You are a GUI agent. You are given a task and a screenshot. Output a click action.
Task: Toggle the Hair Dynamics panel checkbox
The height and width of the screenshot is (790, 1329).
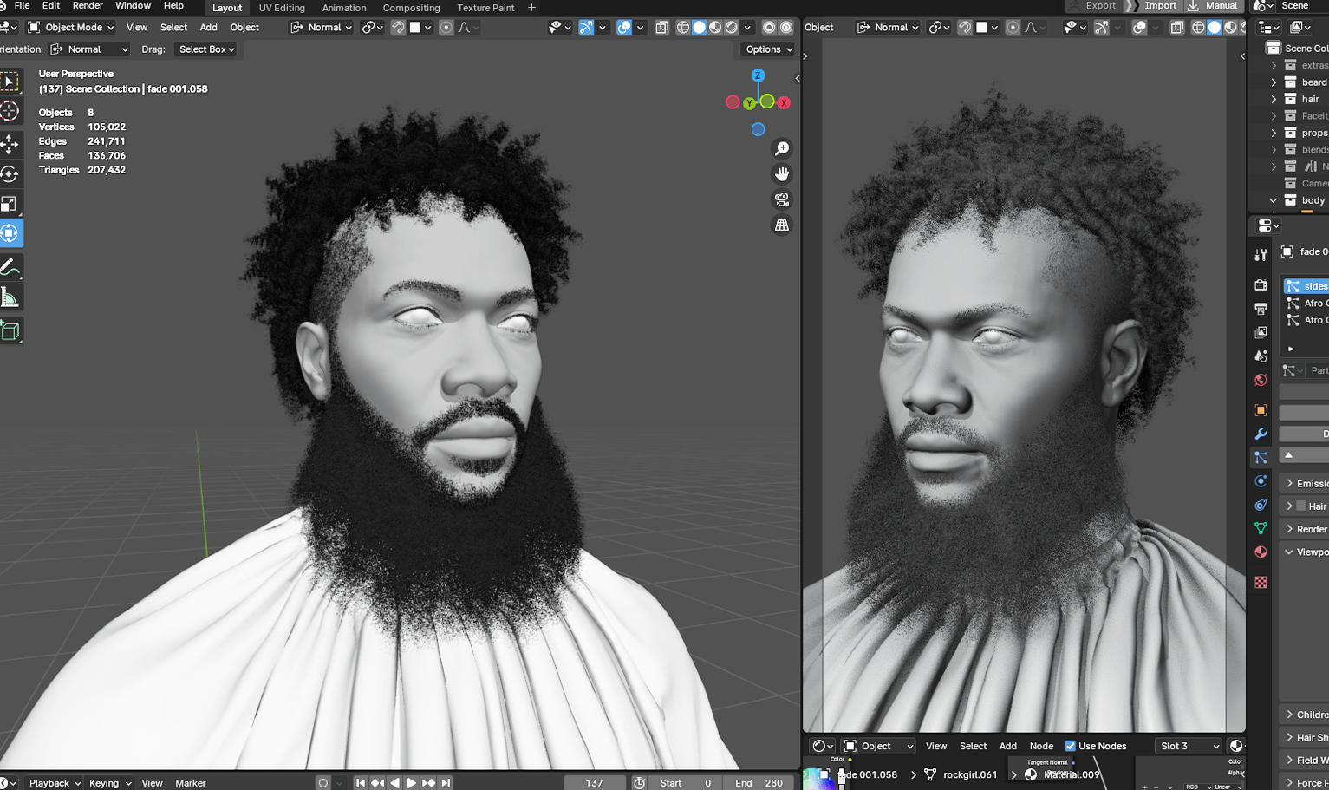(1300, 506)
